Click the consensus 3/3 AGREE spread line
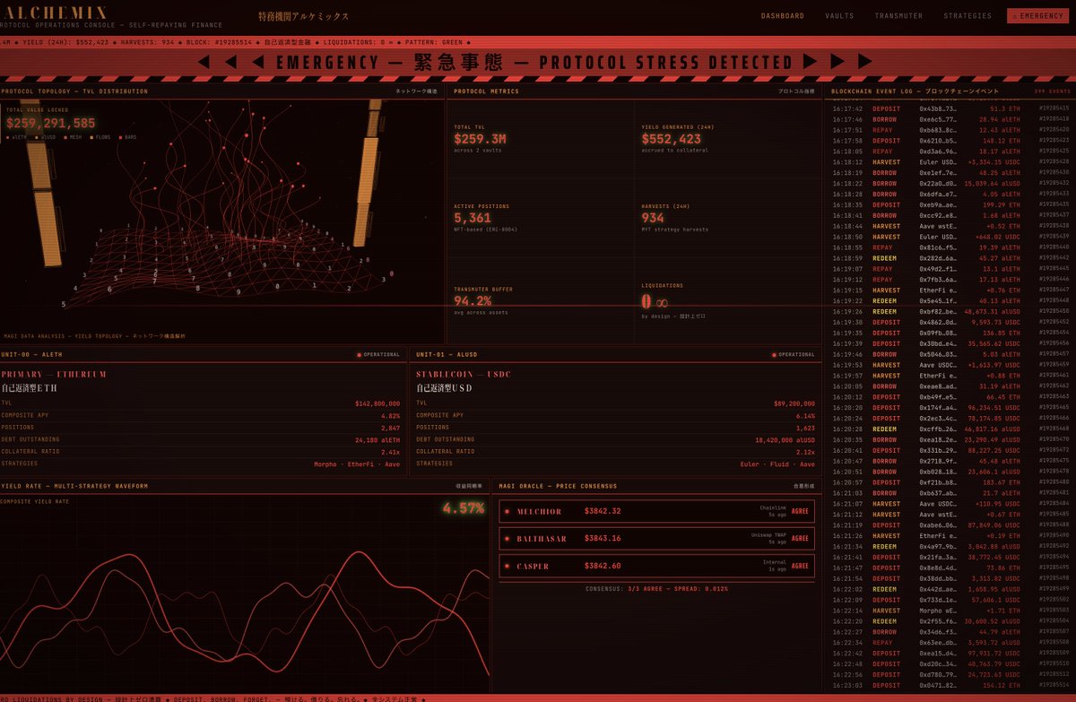The height and width of the screenshot is (702, 1076). [x=656, y=588]
